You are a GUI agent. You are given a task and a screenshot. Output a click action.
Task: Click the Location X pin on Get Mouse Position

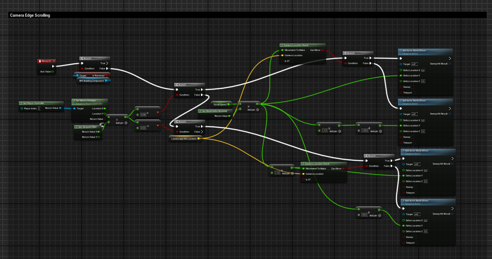[104, 108]
